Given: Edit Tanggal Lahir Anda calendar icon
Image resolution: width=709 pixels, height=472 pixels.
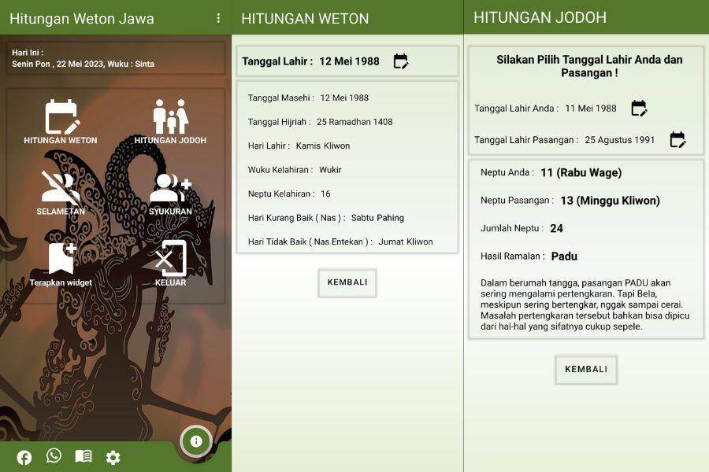Looking at the screenshot, I should [639, 109].
